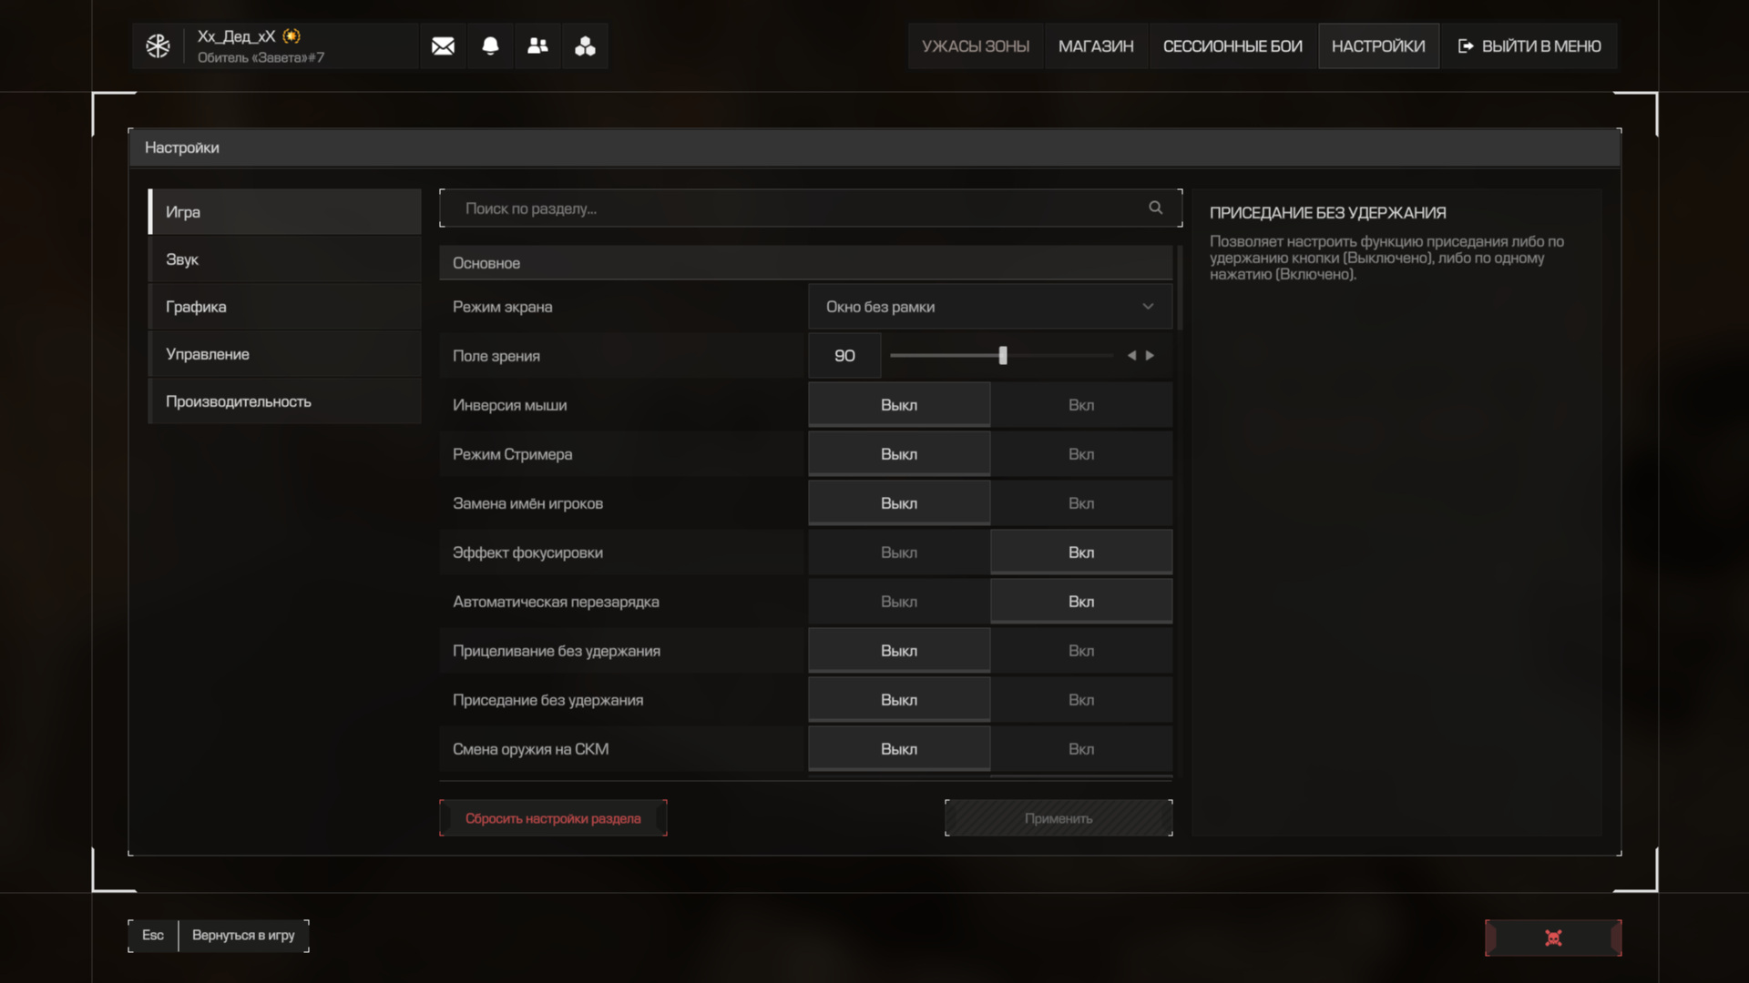
Task: Switch to the Управление settings tab
Action: coord(284,354)
